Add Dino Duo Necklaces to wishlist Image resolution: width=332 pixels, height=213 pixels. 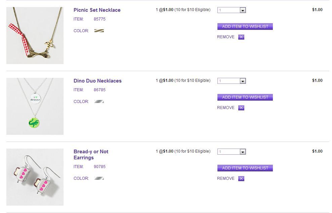[x=245, y=97]
